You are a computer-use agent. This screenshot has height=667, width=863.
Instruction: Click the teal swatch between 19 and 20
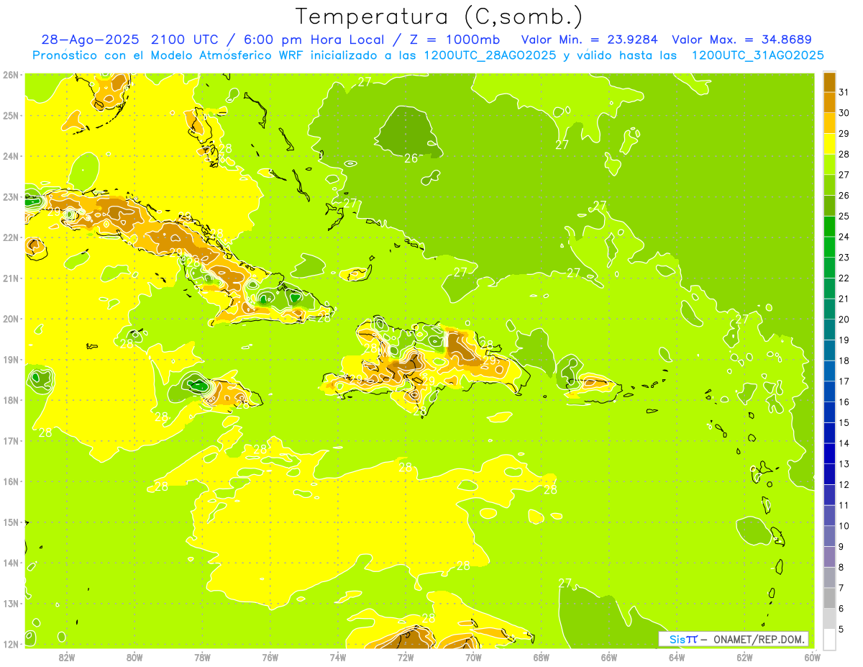(829, 330)
